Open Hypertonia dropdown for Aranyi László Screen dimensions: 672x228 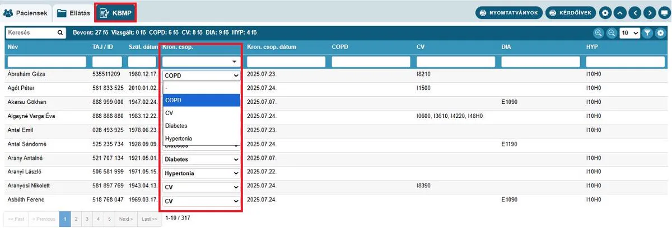pos(202,173)
